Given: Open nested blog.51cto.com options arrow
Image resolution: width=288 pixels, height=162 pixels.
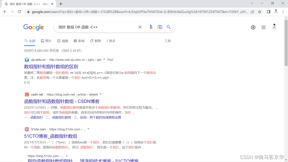Looking at the screenshot, I should click(67, 156).
